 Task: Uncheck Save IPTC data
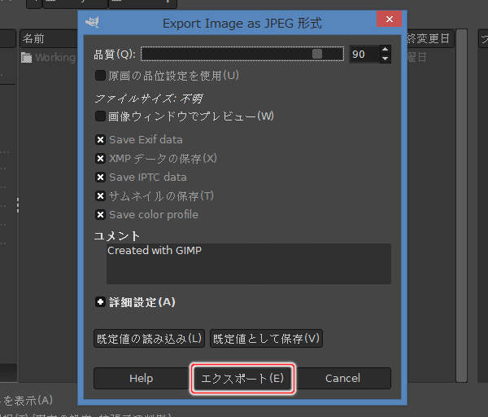[100, 177]
